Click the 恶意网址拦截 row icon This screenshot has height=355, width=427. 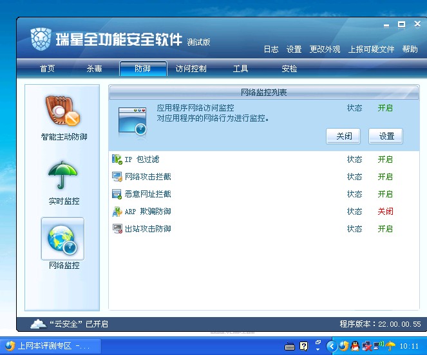(x=117, y=194)
